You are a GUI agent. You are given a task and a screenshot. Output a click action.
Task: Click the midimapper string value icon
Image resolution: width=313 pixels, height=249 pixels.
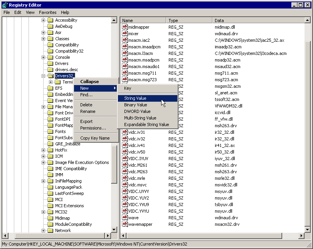pyautogui.click(x=125, y=27)
